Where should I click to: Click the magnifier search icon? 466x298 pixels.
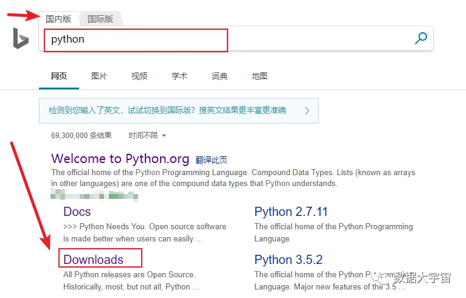coord(421,38)
